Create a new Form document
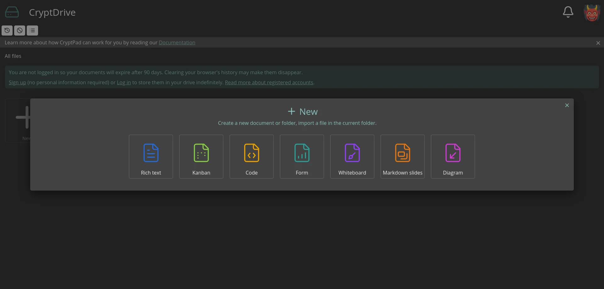604x289 pixels. coord(302,157)
